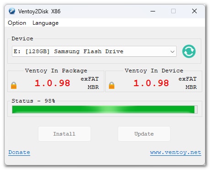Click the Update button
This screenshot has height=170, width=210.
(x=144, y=134)
